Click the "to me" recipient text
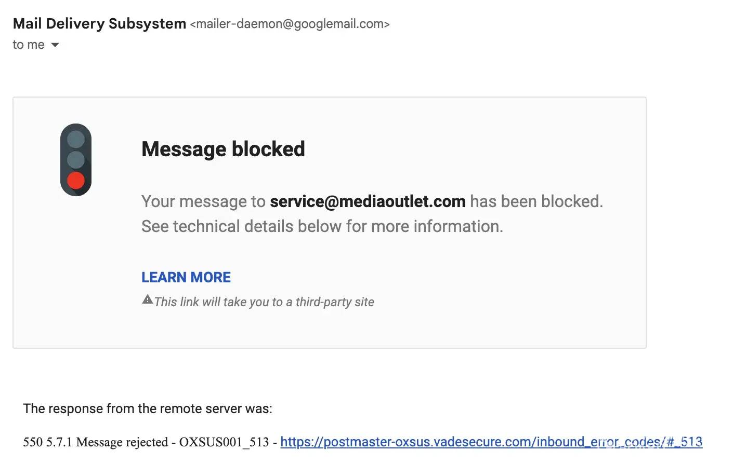Screen dimensions: 733x464 click(29, 45)
